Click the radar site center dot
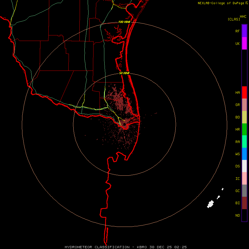 coord(124,124)
